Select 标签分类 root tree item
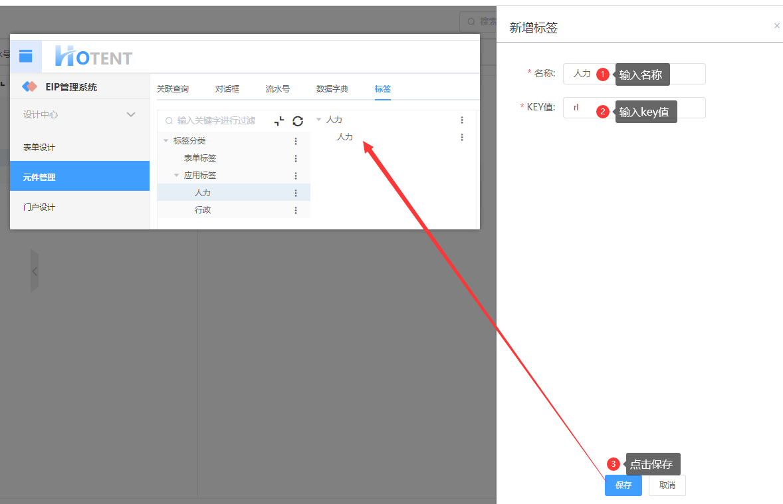 189,141
